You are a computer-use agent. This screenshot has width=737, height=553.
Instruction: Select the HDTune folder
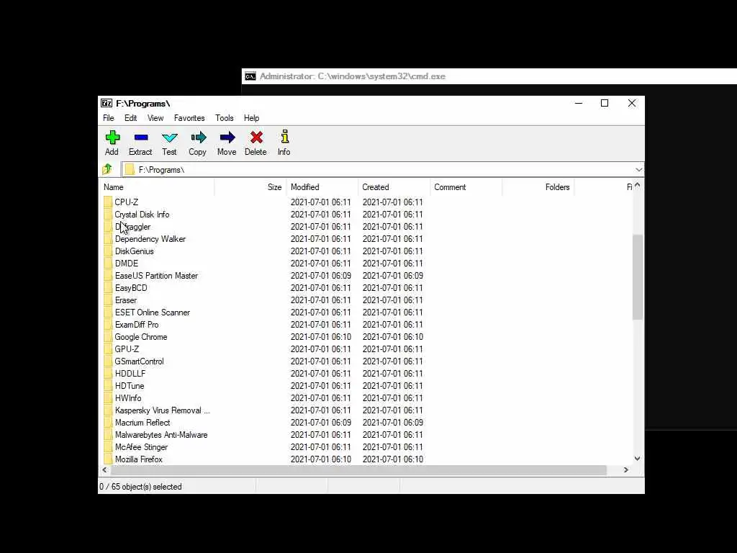tap(130, 386)
